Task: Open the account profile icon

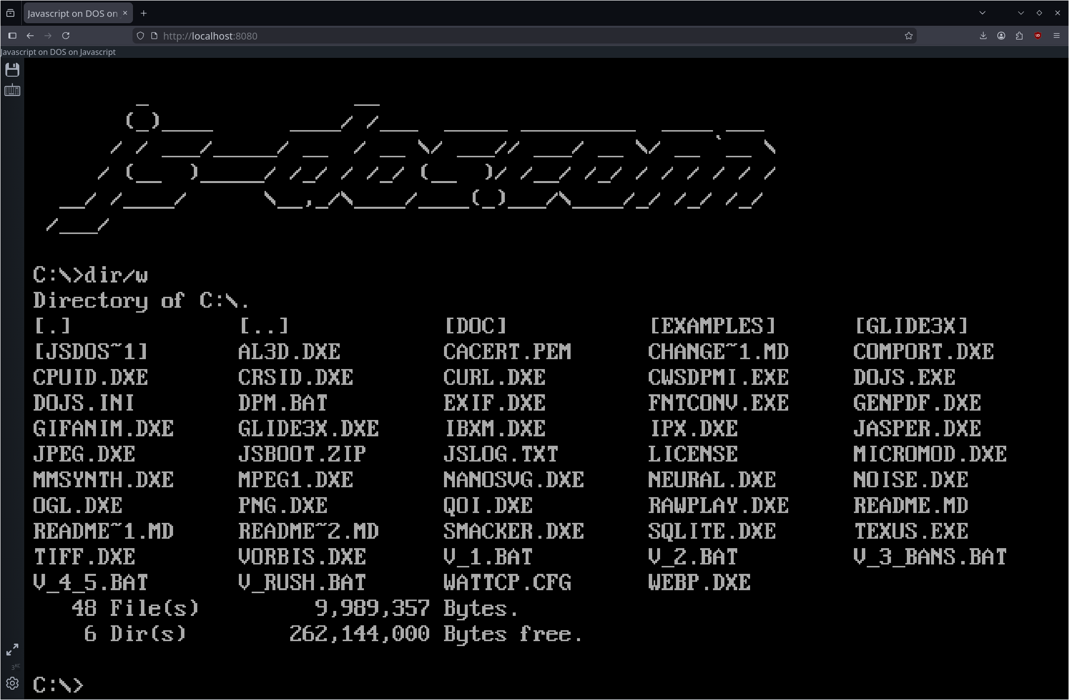Action: coord(1001,36)
